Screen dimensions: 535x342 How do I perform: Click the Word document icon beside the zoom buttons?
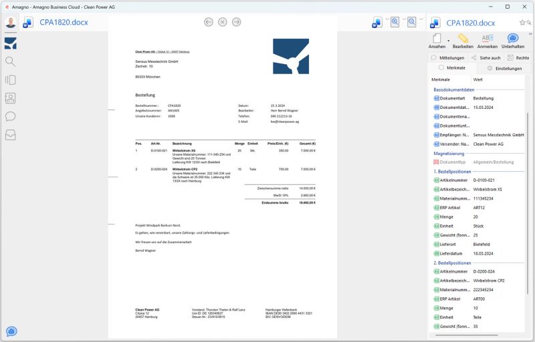point(377,23)
